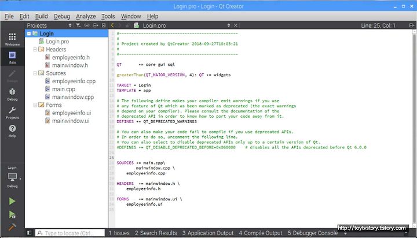Image resolution: width=417 pixels, height=238 pixels.
Task: Click the Type to locate field
Action: (70, 233)
